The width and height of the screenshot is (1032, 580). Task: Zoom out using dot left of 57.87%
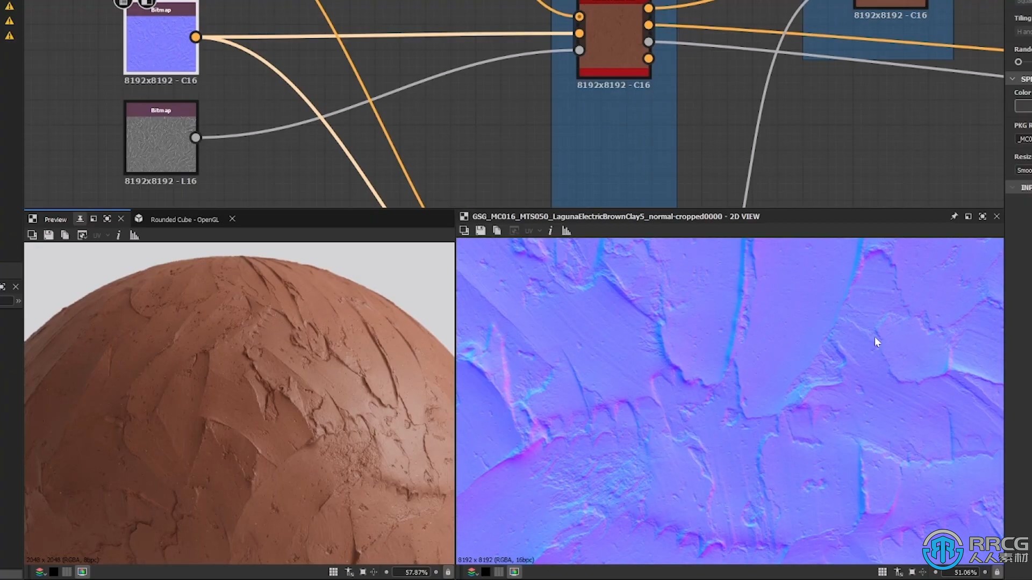click(x=386, y=572)
